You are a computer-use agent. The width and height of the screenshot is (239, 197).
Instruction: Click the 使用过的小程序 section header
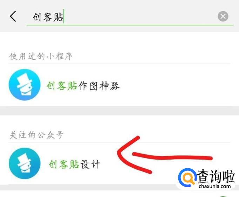(x=41, y=56)
